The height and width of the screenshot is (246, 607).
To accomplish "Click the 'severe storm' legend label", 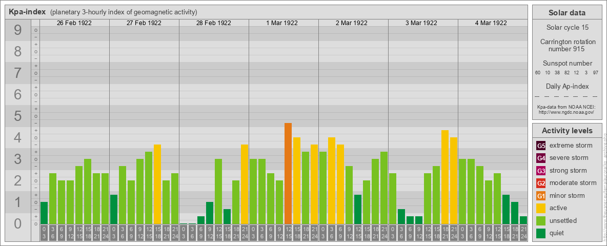I will [x=569, y=158].
